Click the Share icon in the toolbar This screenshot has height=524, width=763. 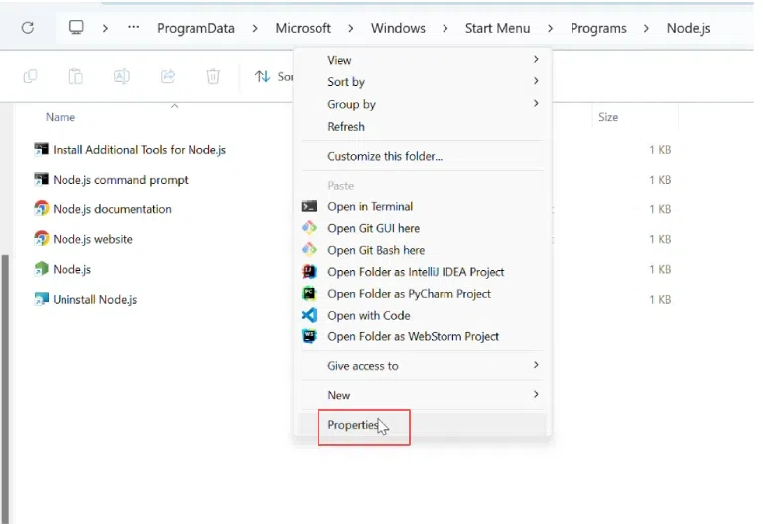coord(168,76)
